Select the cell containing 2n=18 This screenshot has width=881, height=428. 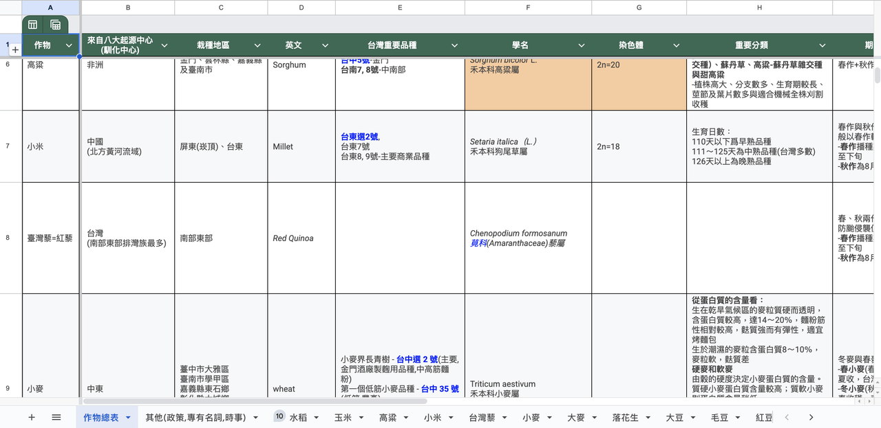[x=639, y=146]
